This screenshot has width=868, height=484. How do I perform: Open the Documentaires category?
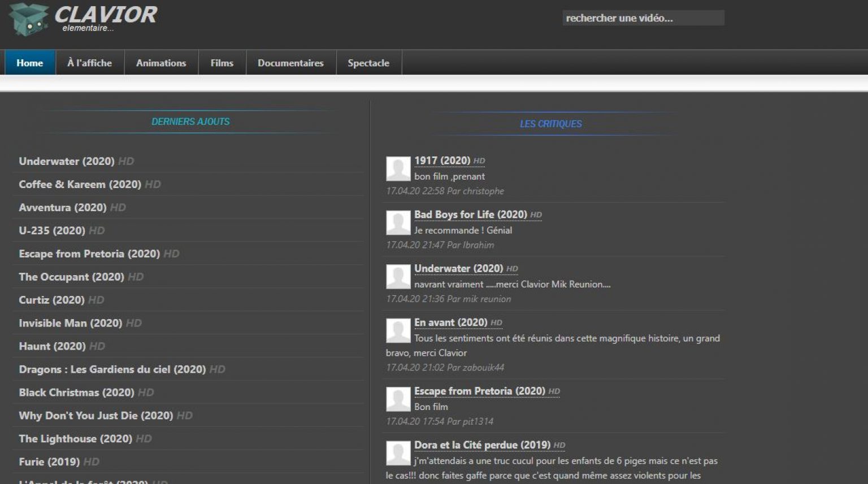click(290, 63)
